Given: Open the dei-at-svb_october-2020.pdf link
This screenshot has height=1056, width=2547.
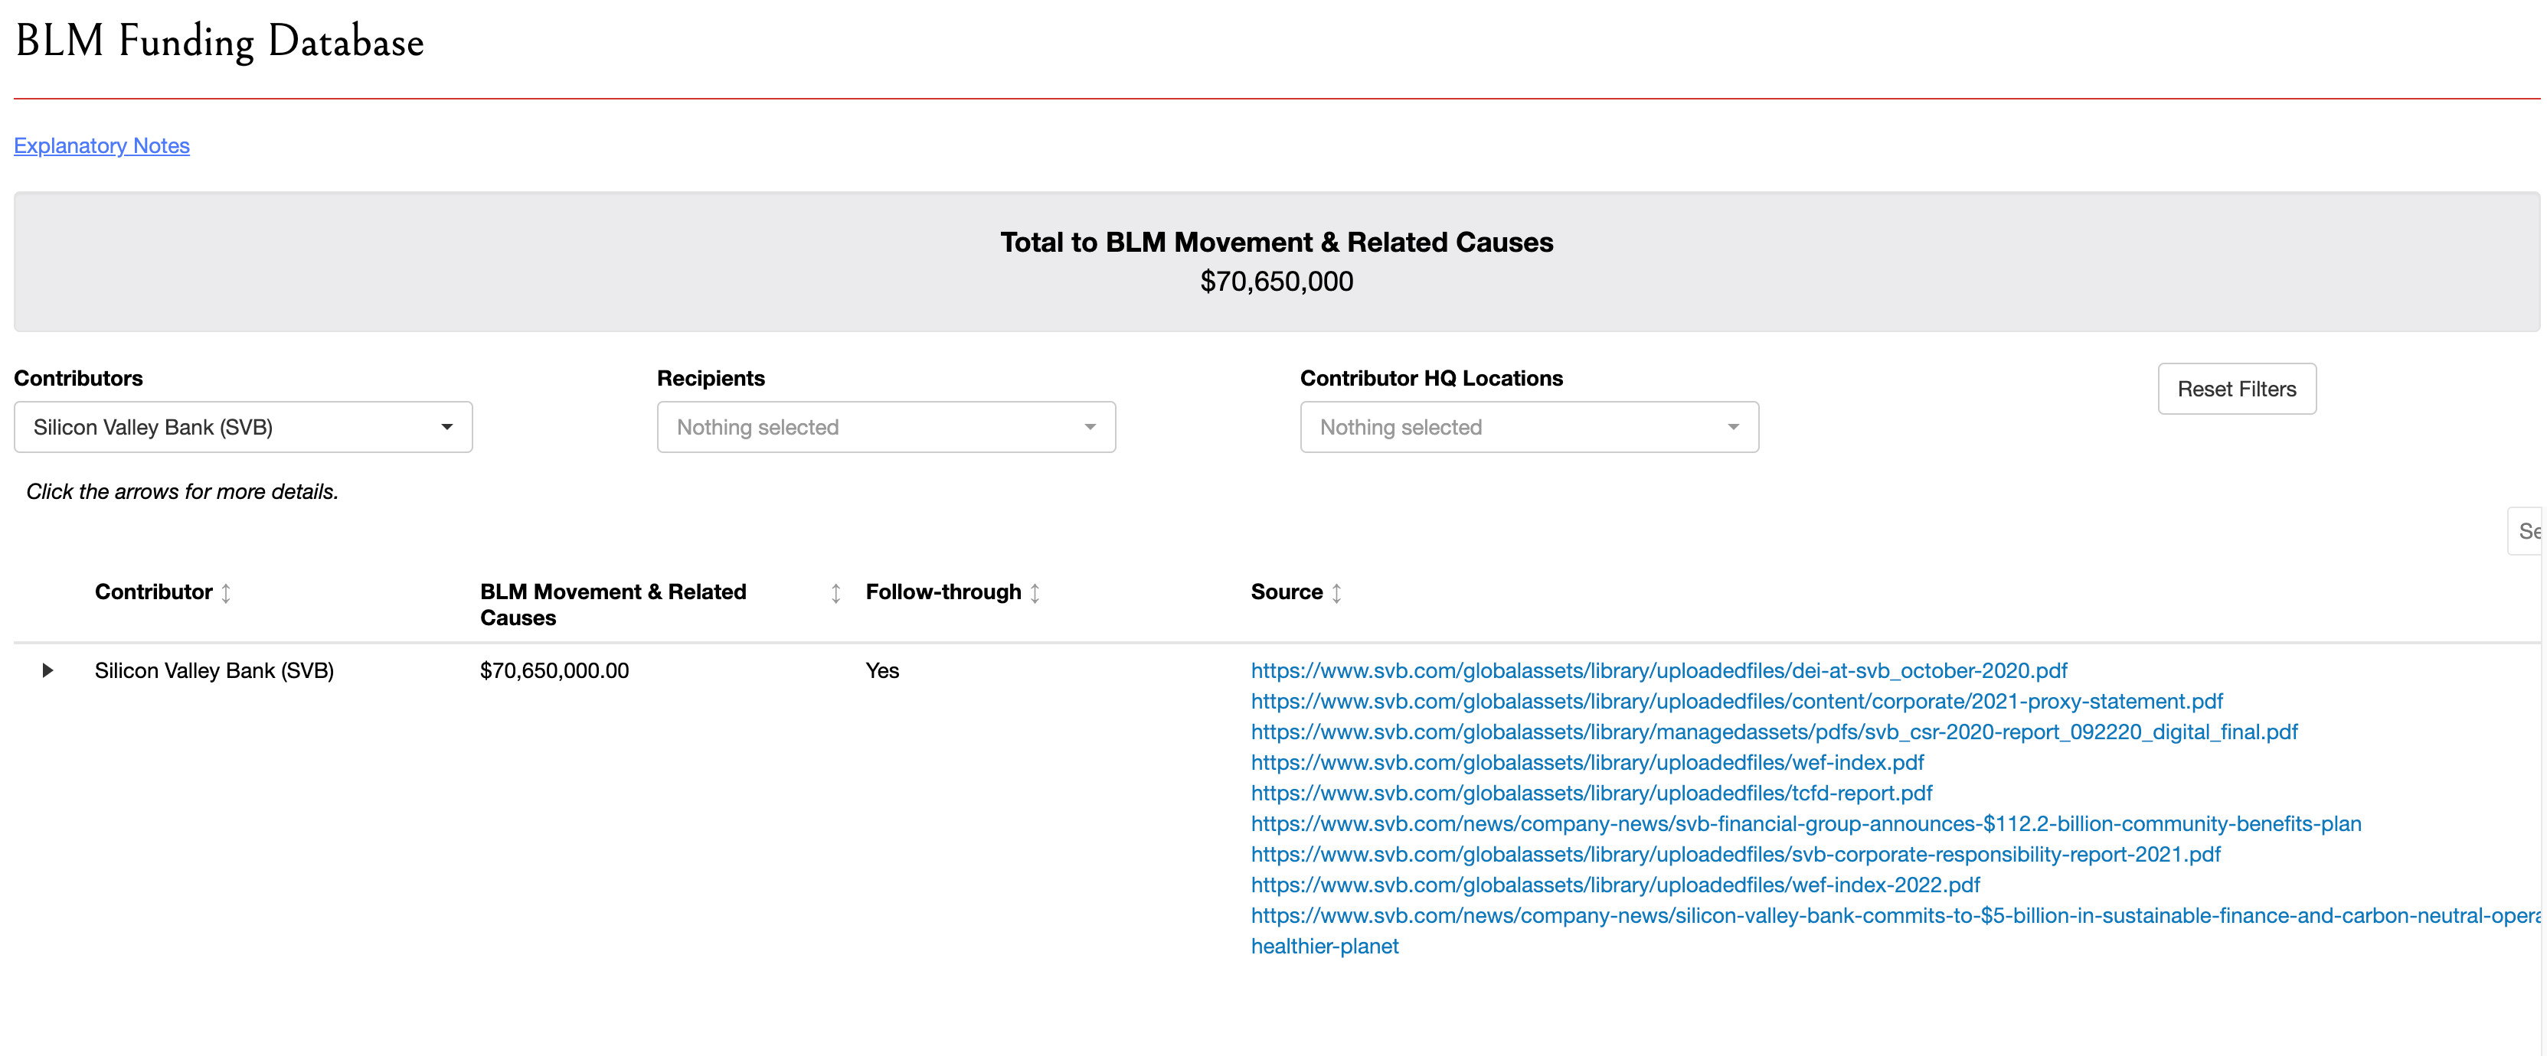Looking at the screenshot, I should click(1658, 671).
